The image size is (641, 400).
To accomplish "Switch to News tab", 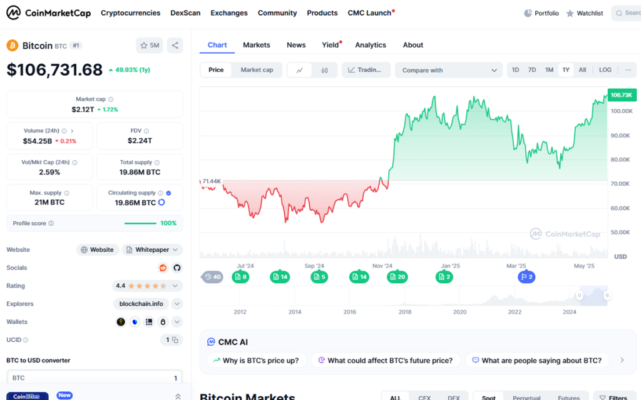I will [x=296, y=45].
